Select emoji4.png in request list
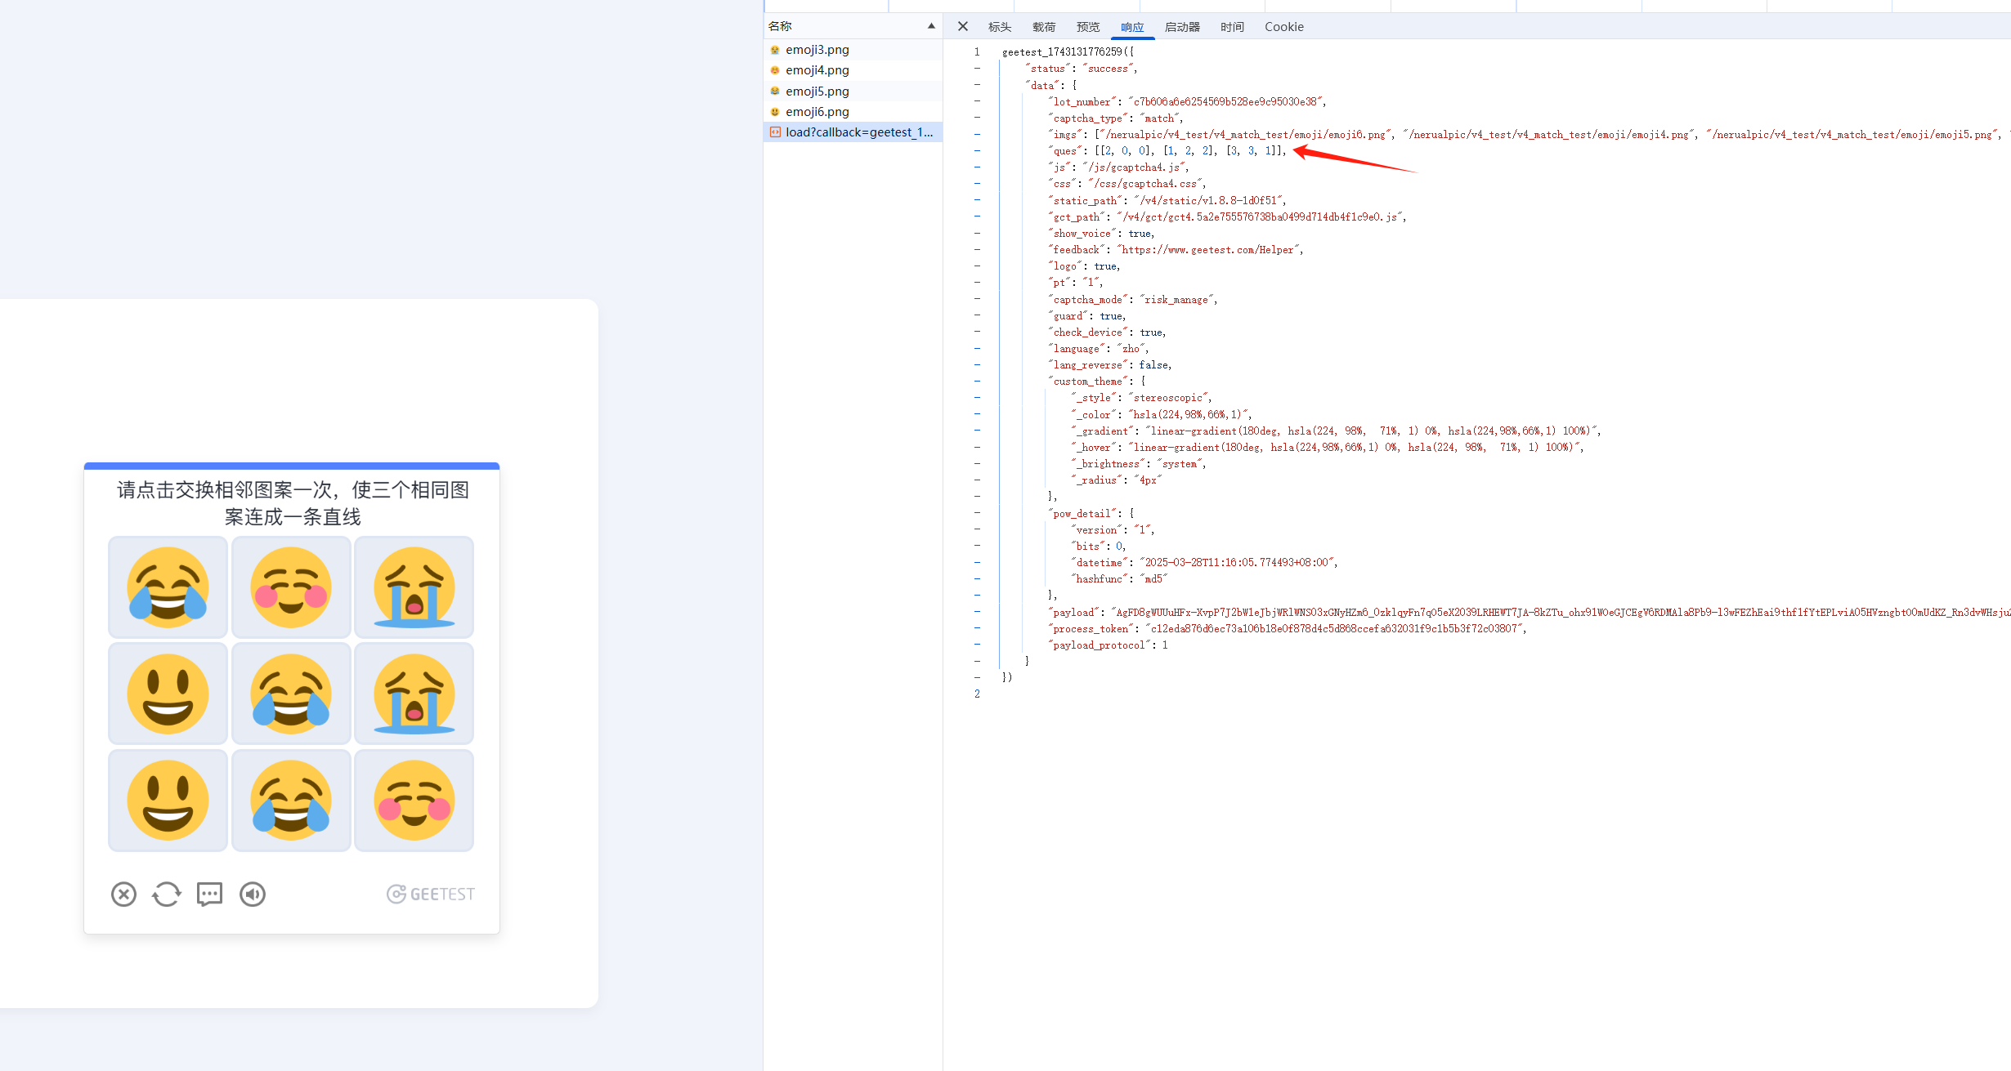This screenshot has width=2011, height=1071. (x=817, y=70)
